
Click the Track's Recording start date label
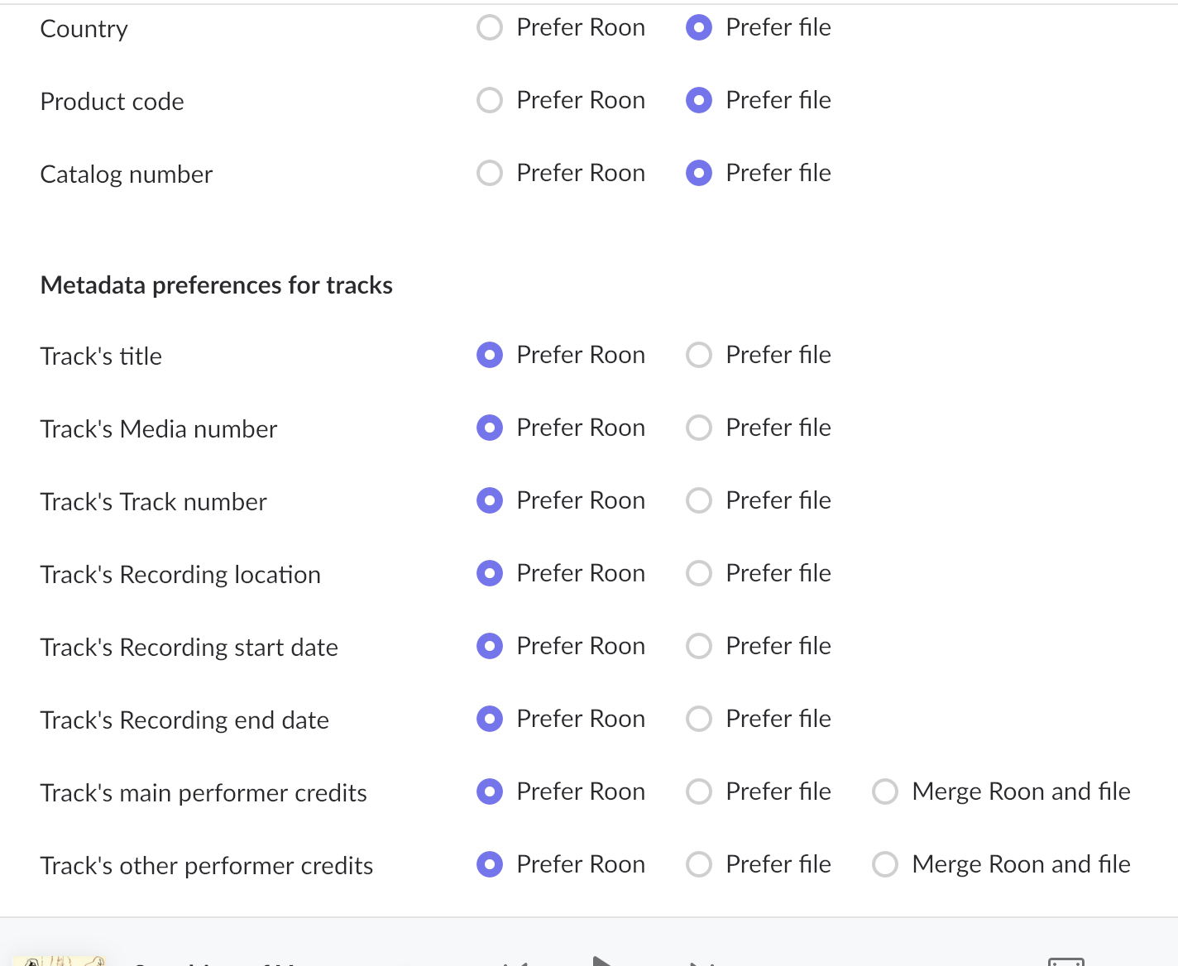(x=189, y=648)
